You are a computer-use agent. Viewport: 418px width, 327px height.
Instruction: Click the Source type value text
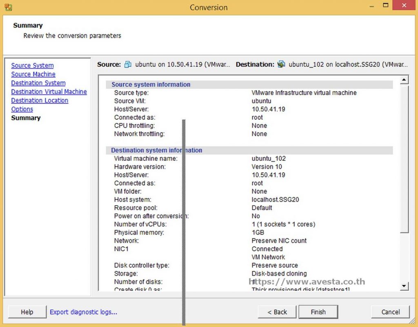point(304,93)
